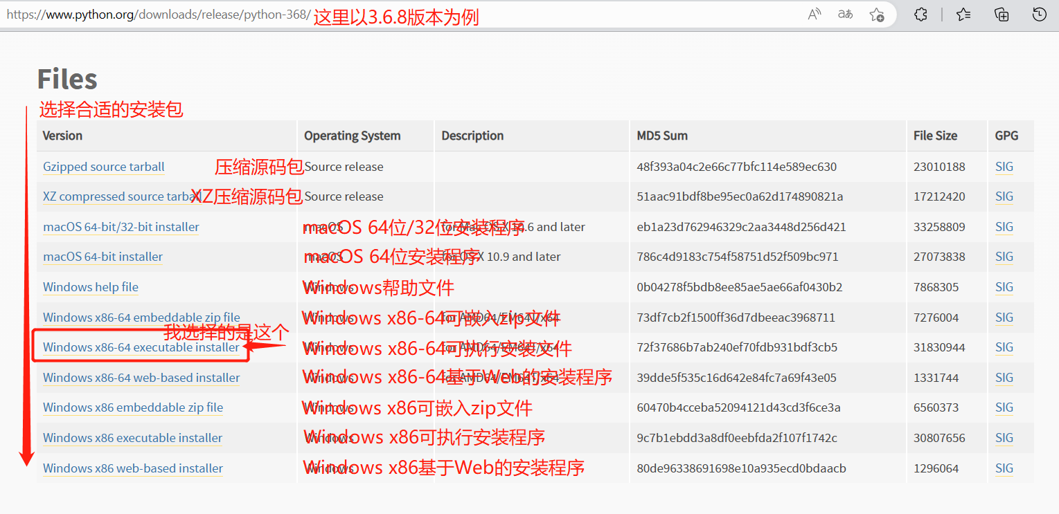Click the Read Aloud icon in address bar
The width and height of the screenshot is (1059, 514).
[815, 14]
